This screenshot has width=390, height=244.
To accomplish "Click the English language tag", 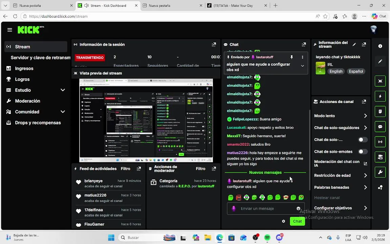I will pos(336,72).
